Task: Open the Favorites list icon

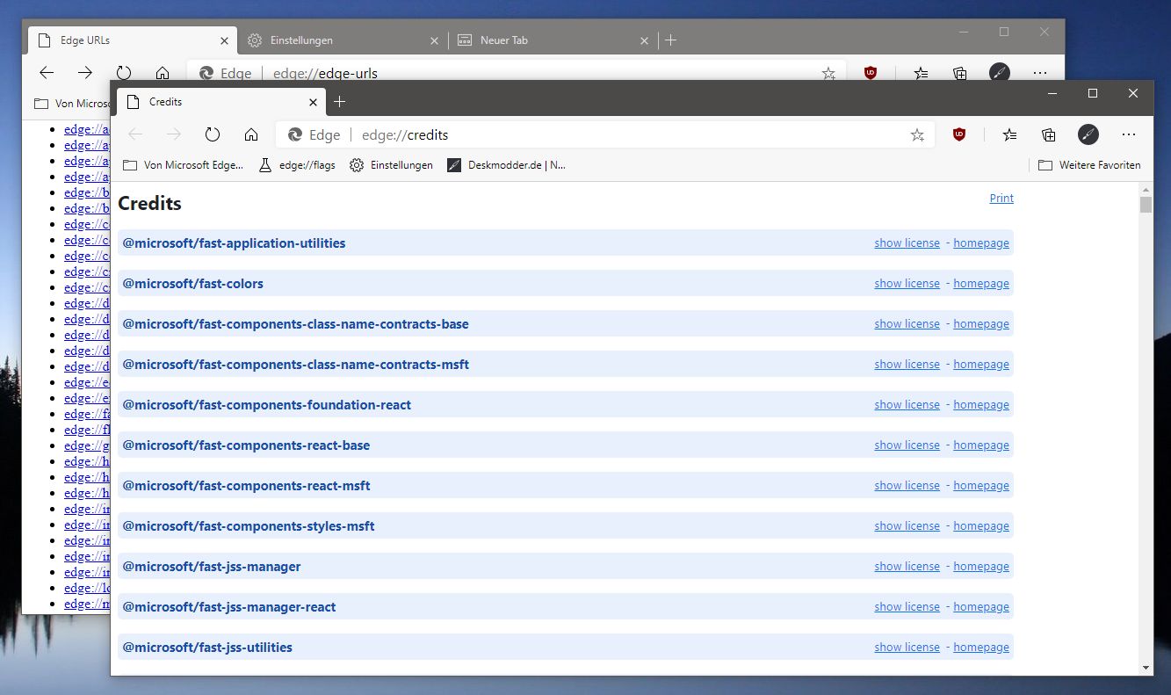Action: point(1009,134)
